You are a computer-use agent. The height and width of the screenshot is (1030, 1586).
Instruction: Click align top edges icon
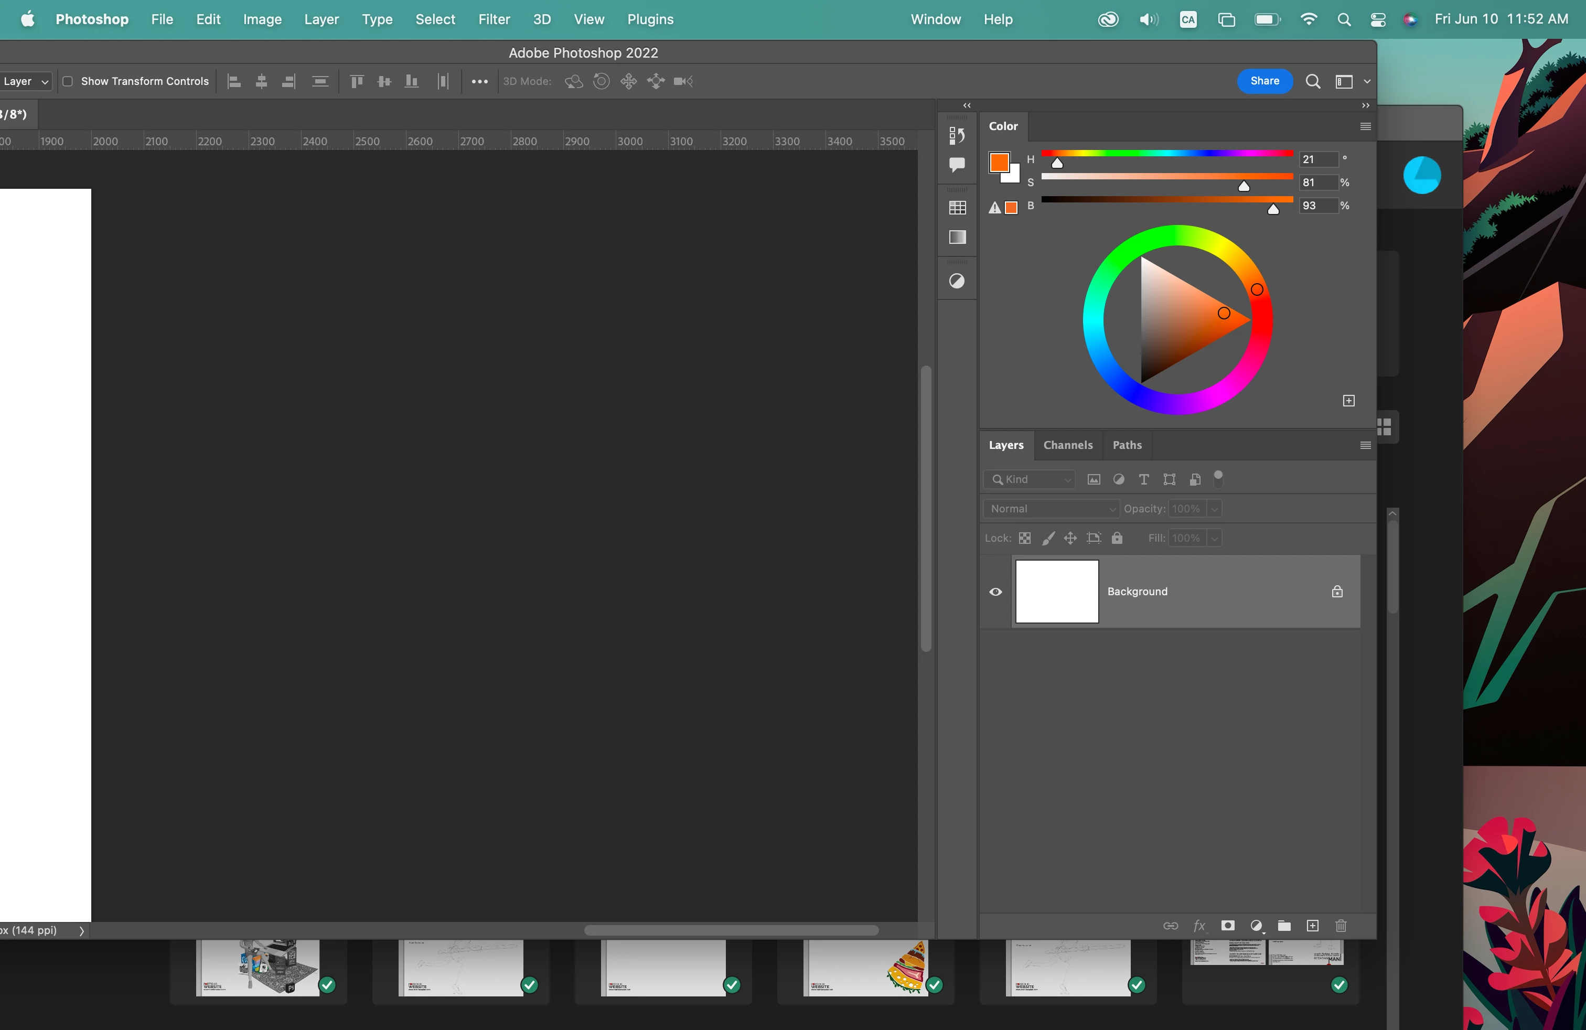point(357,81)
